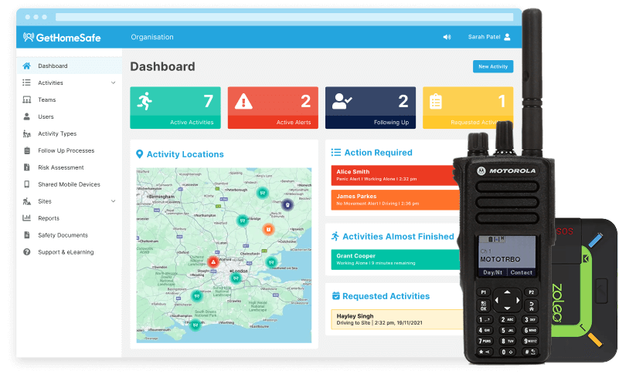This screenshot has width=619, height=374.
Task: Expand the Sites submenu chevron
Action: pyautogui.click(x=114, y=201)
